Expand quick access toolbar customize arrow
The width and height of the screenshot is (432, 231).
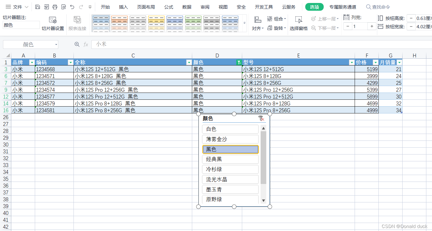pos(90,7)
